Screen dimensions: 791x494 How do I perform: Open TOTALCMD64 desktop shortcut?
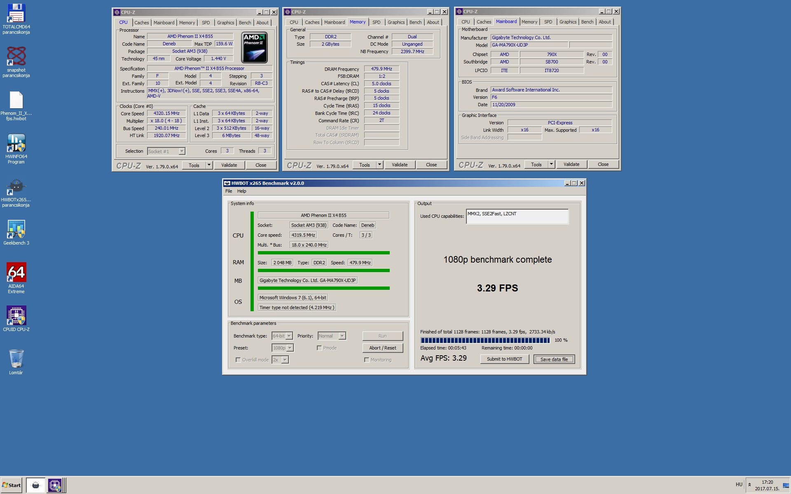pos(16,19)
